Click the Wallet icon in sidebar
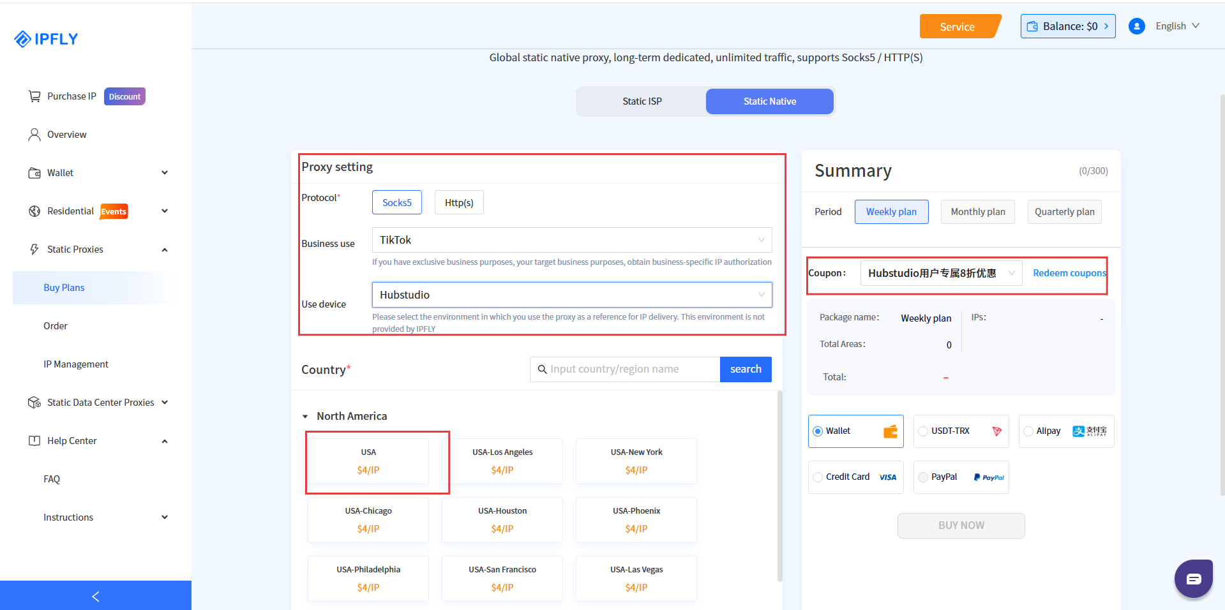The width and height of the screenshot is (1225, 610). [34, 173]
